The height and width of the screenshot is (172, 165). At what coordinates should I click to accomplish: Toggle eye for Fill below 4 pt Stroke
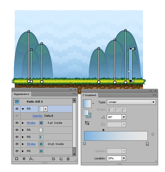(17, 130)
